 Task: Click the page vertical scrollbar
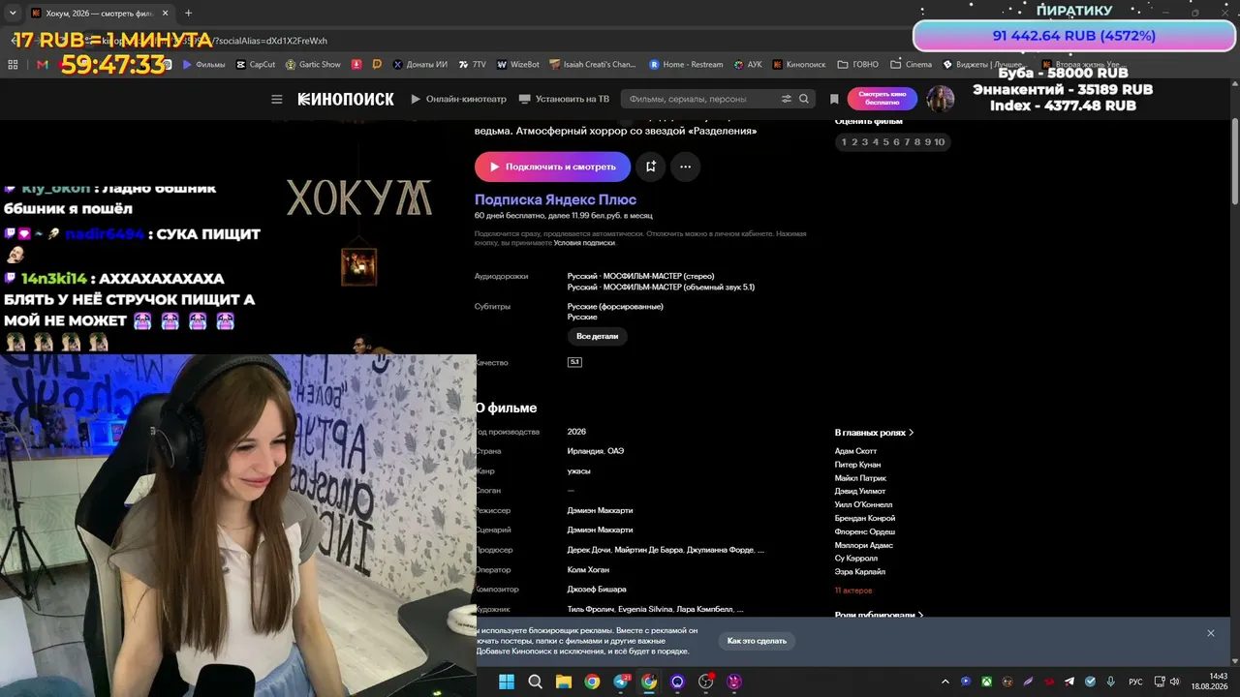1234,161
